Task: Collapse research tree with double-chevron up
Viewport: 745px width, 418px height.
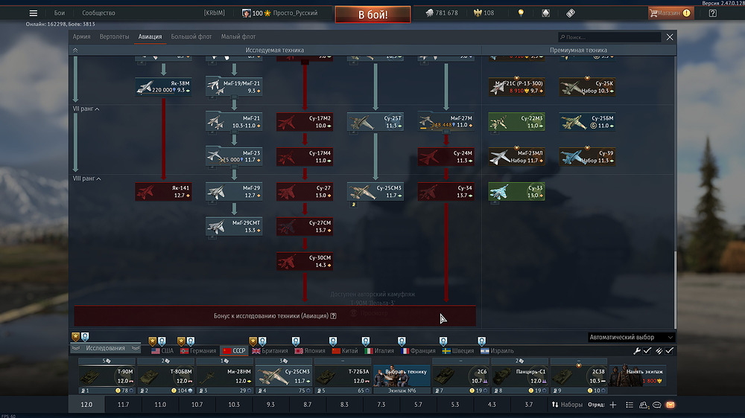Action: 75,51
